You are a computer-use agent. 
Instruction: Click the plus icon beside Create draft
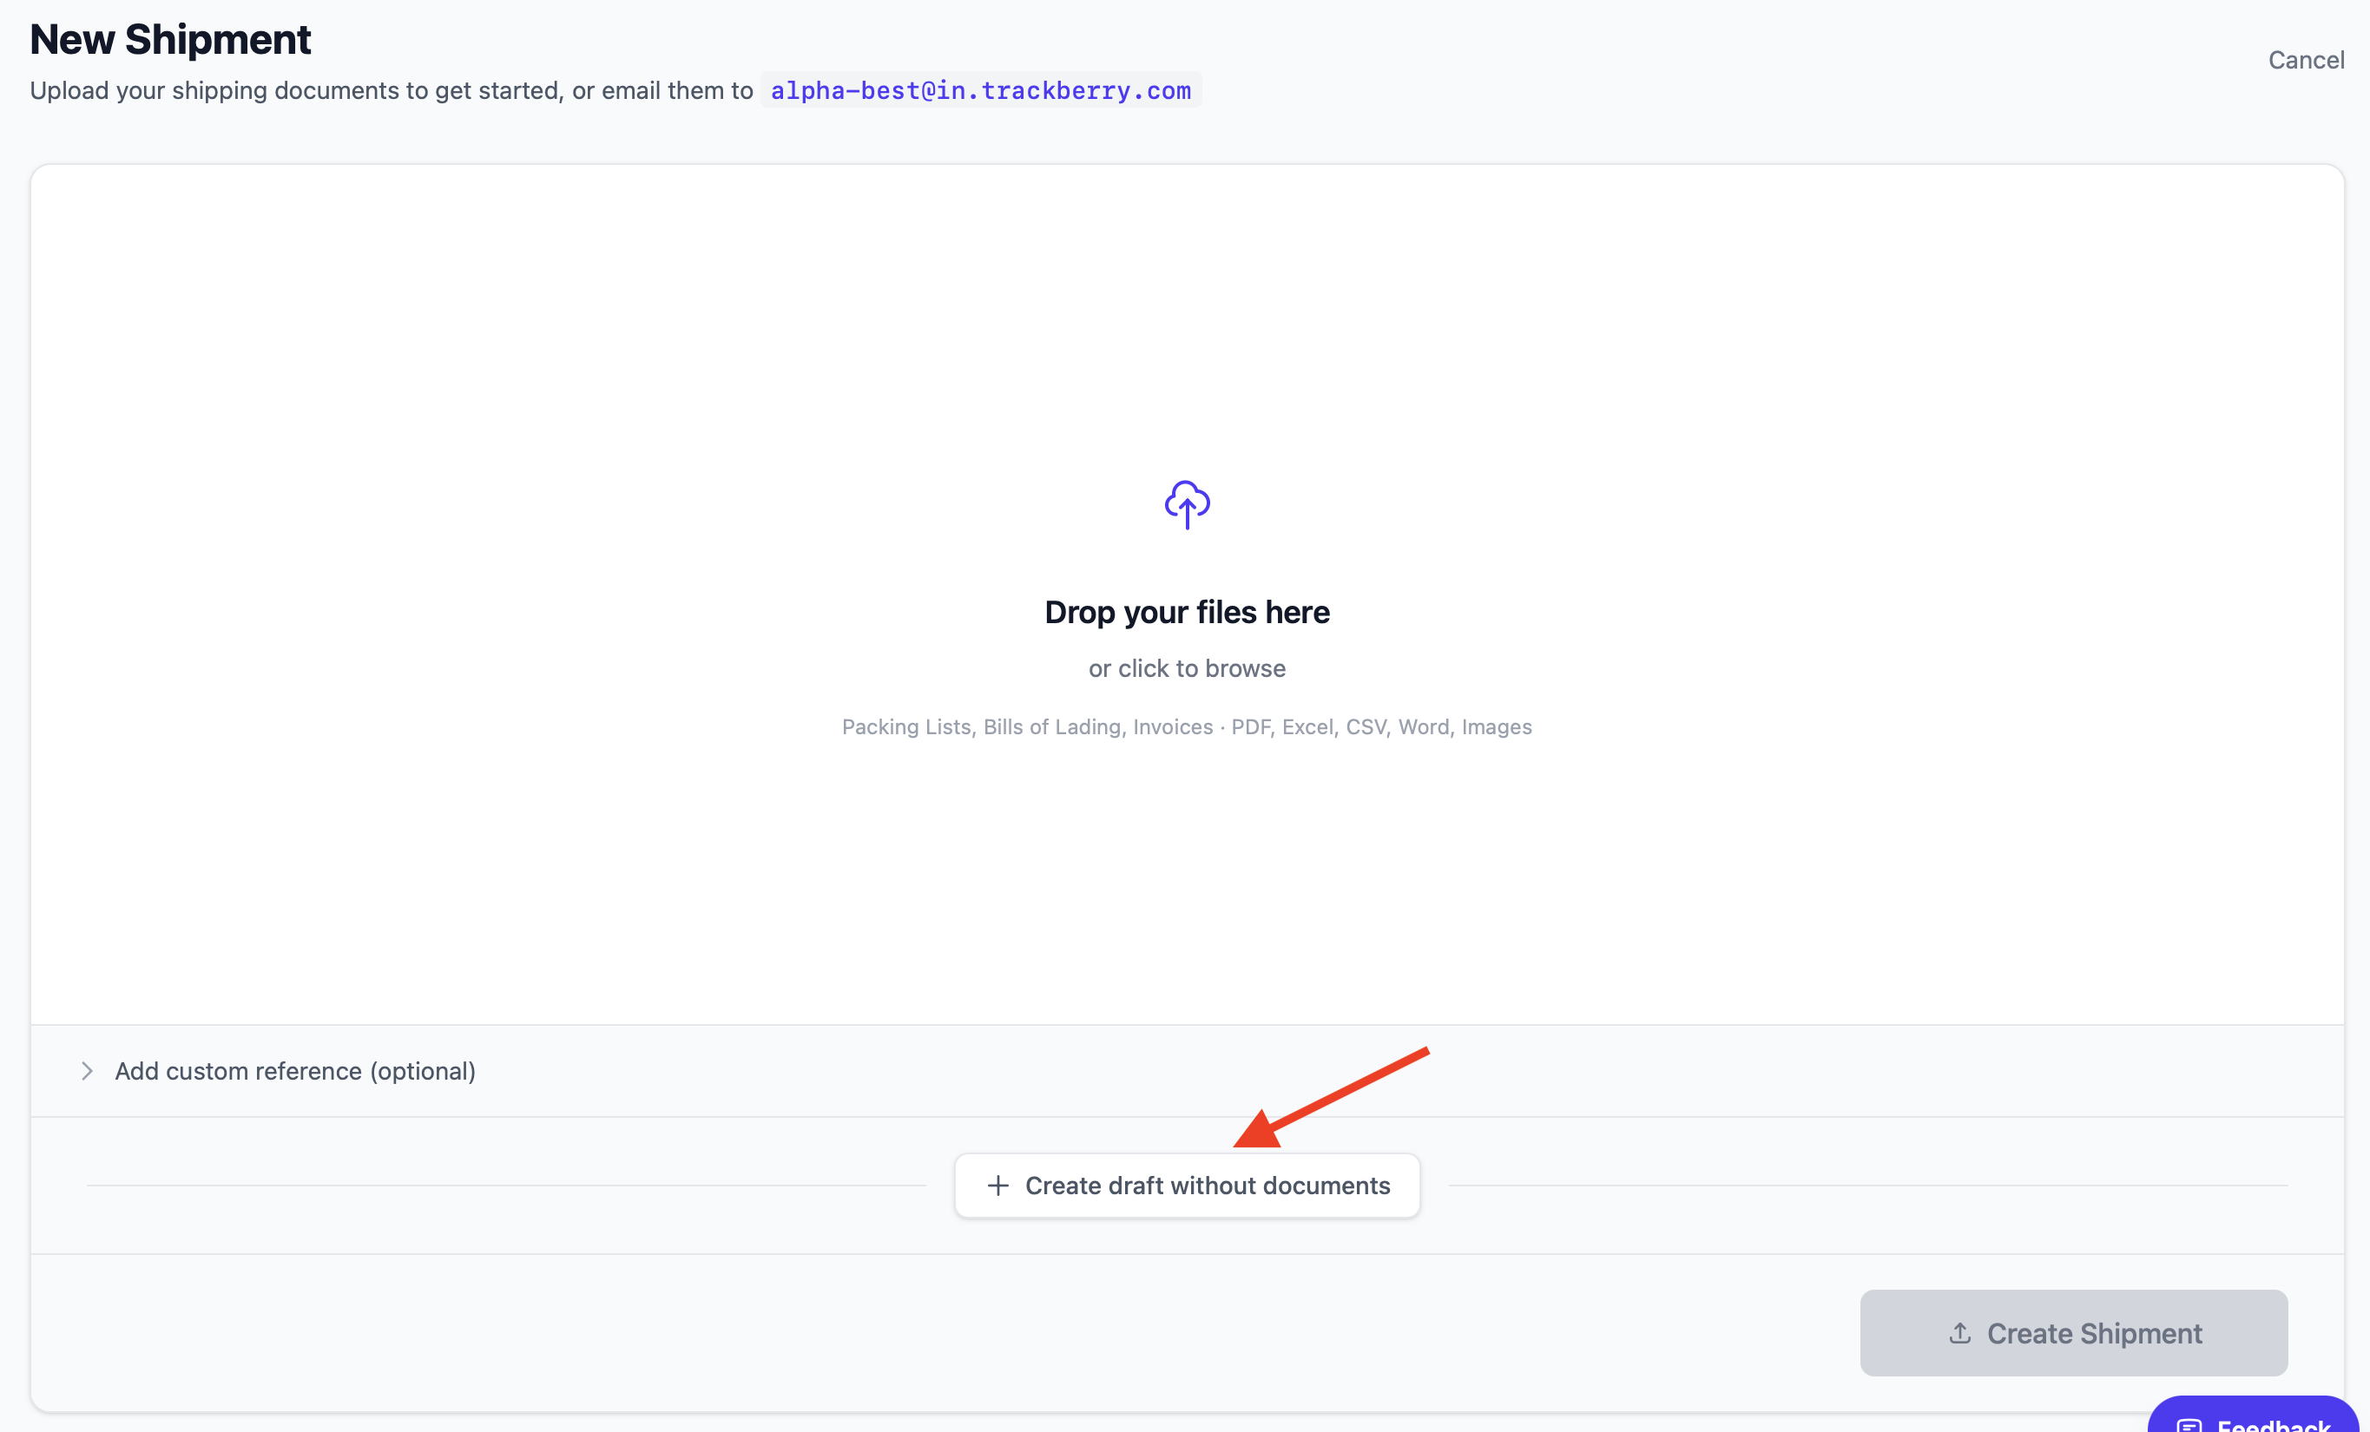tap(998, 1186)
